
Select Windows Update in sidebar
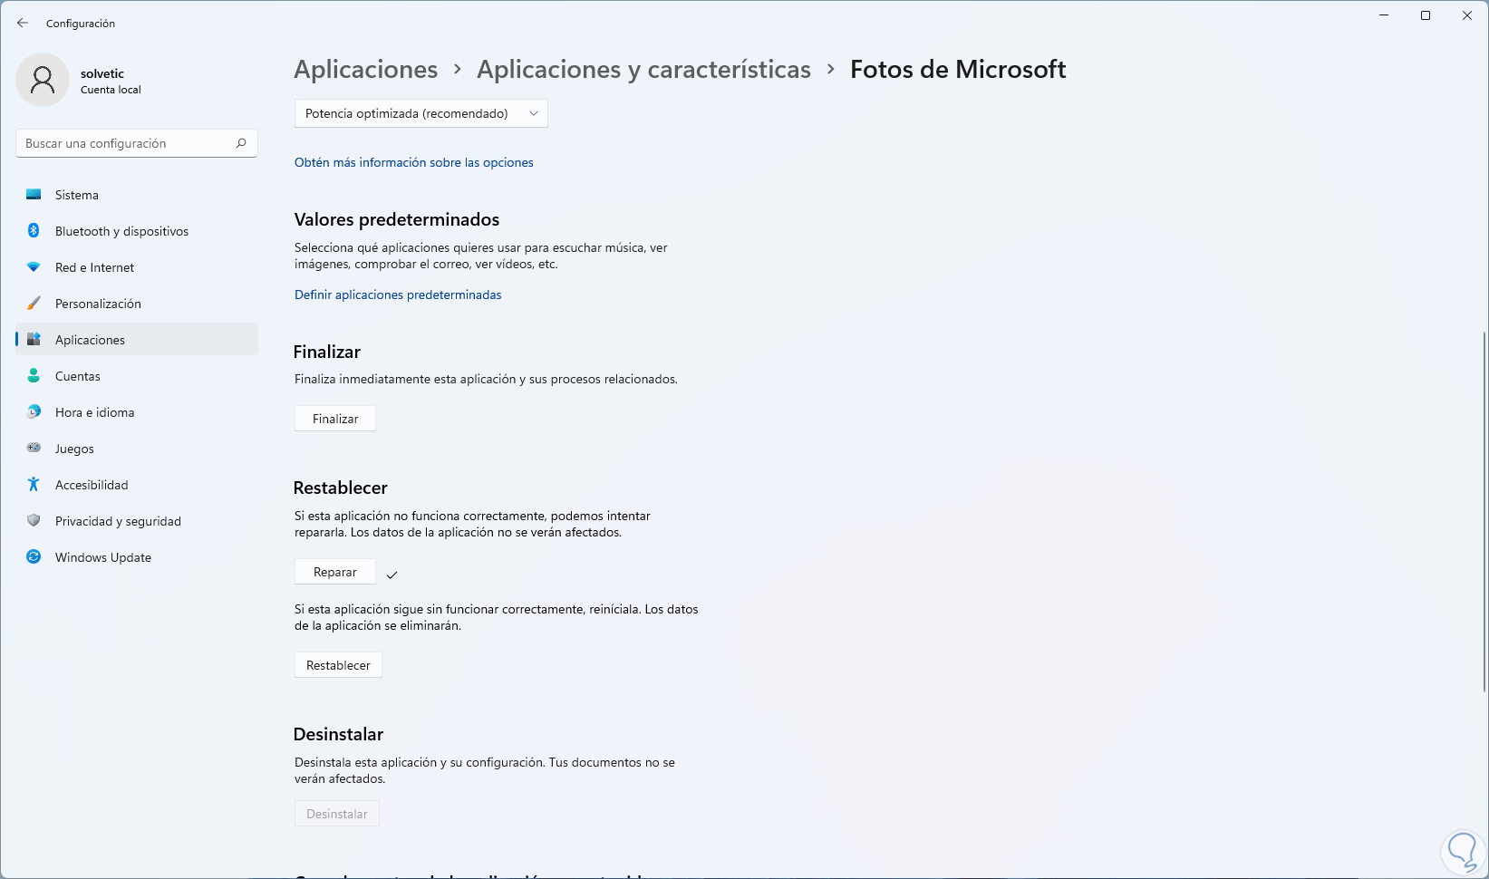click(x=137, y=557)
